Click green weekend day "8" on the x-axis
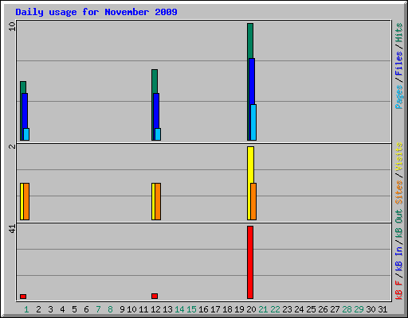 point(110,309)
